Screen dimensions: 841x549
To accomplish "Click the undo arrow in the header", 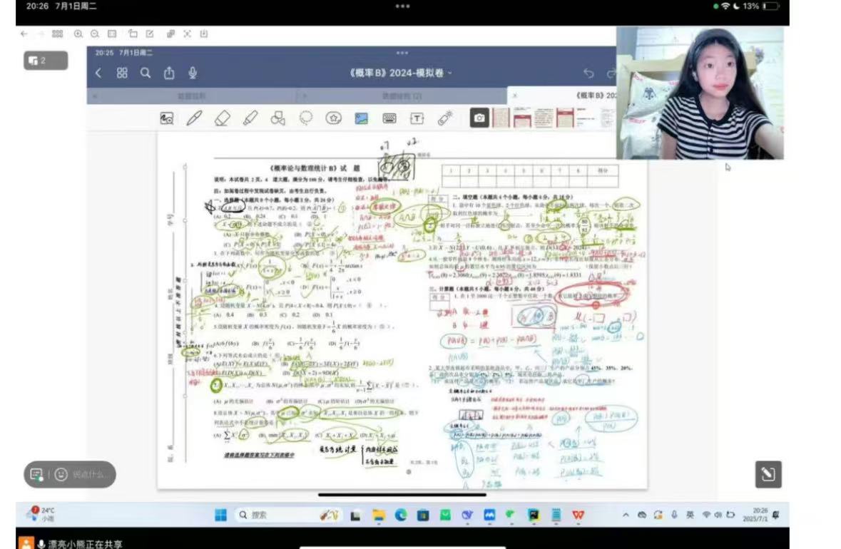I will coord(588,73).
